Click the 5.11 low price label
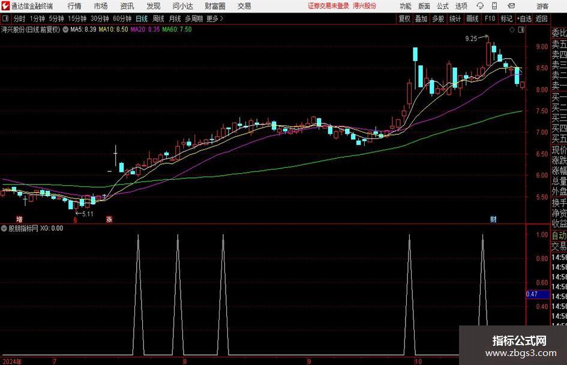This screenshot has width=567, height=365. 88,213
